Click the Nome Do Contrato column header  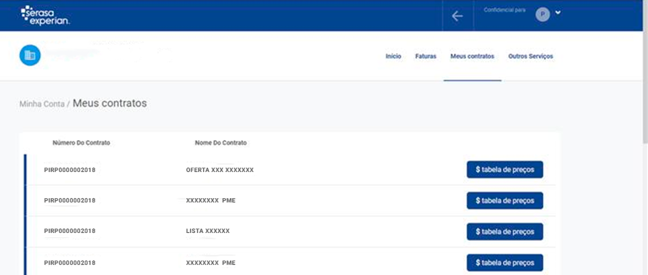click(221, 143)
